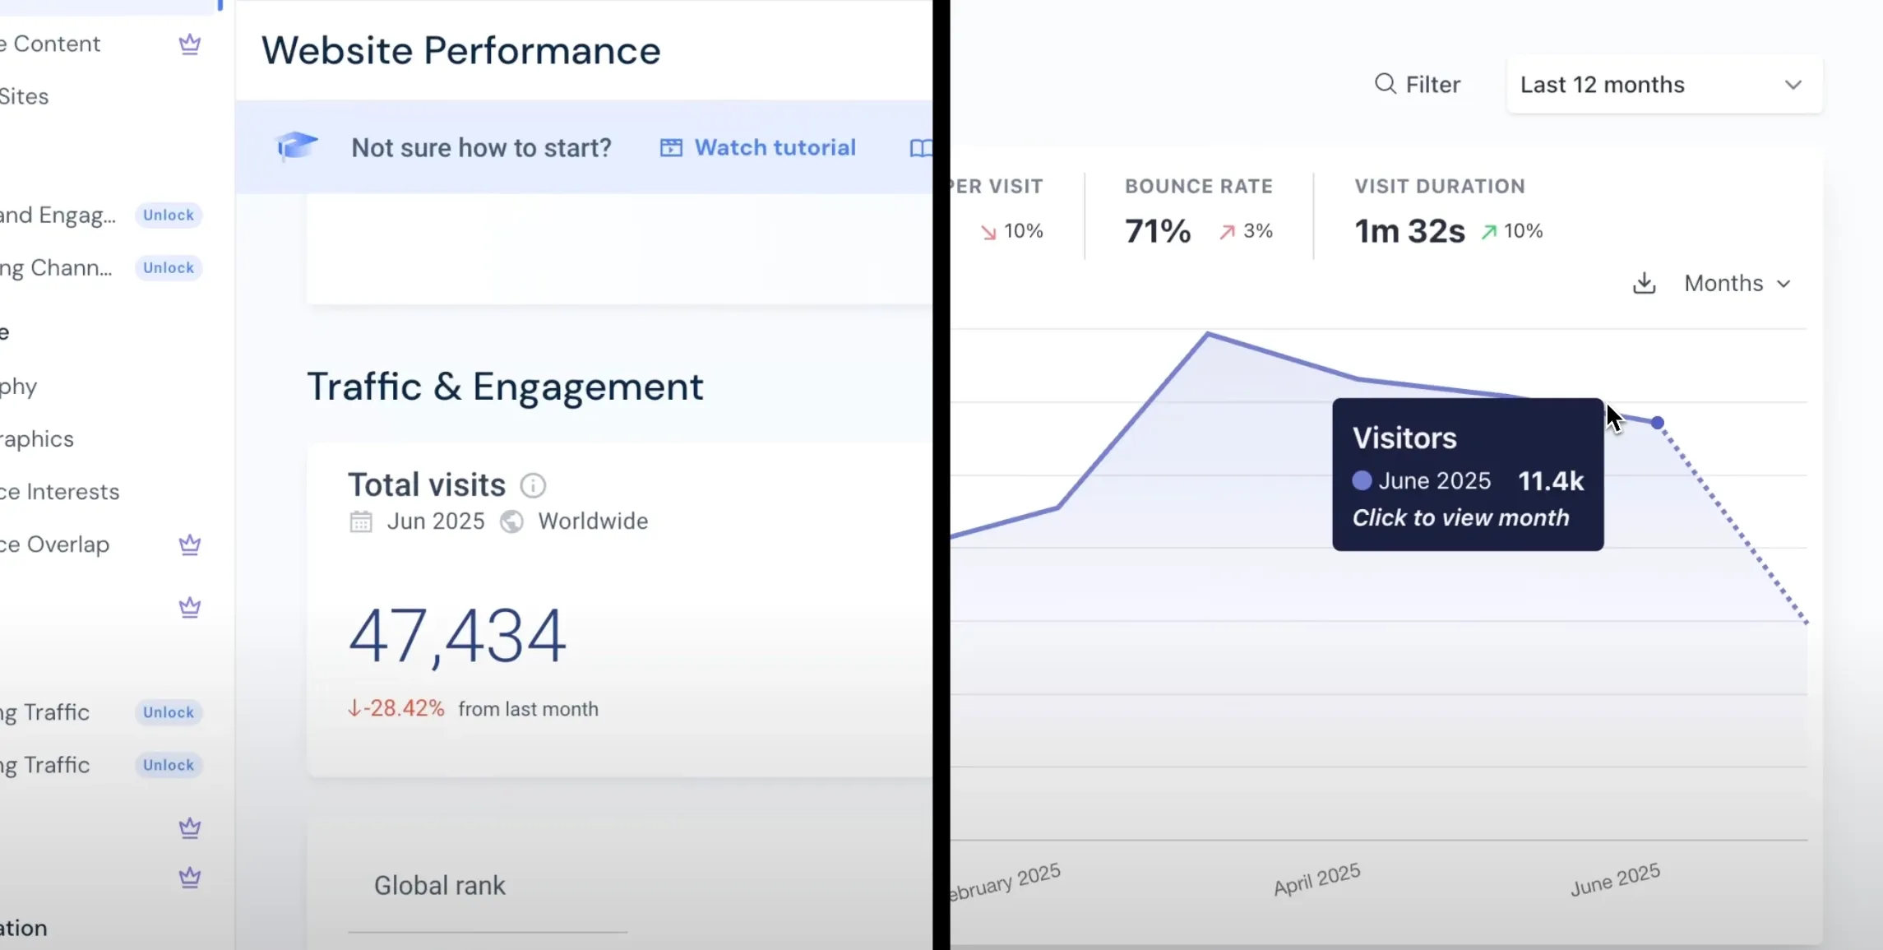Click the book icon after Watch tutorial
Screen dimensions: 1883x950
[921, 148]
